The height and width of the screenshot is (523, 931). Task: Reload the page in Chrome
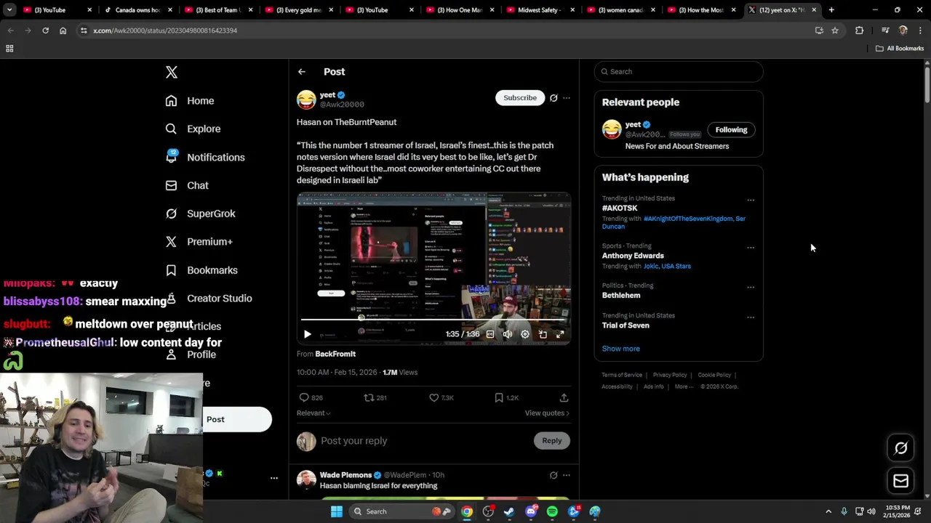[45, 31]
